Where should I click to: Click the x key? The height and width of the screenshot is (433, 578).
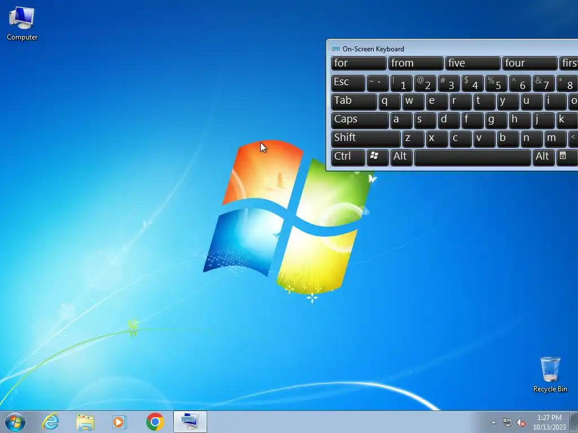(x=437, y=139)
